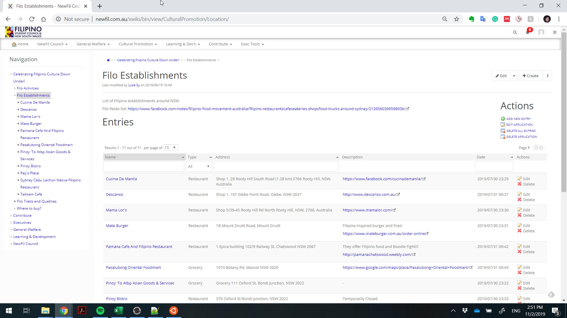The height and width of the screenshot is (318, 567).
Task: Click DELETE APPLICATION action link
Action: click(x=522, y=137)
